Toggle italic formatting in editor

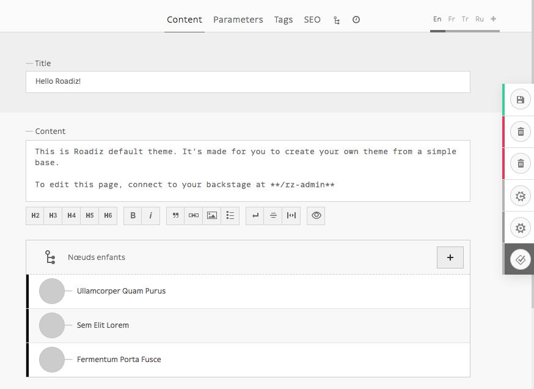[151, 215]
